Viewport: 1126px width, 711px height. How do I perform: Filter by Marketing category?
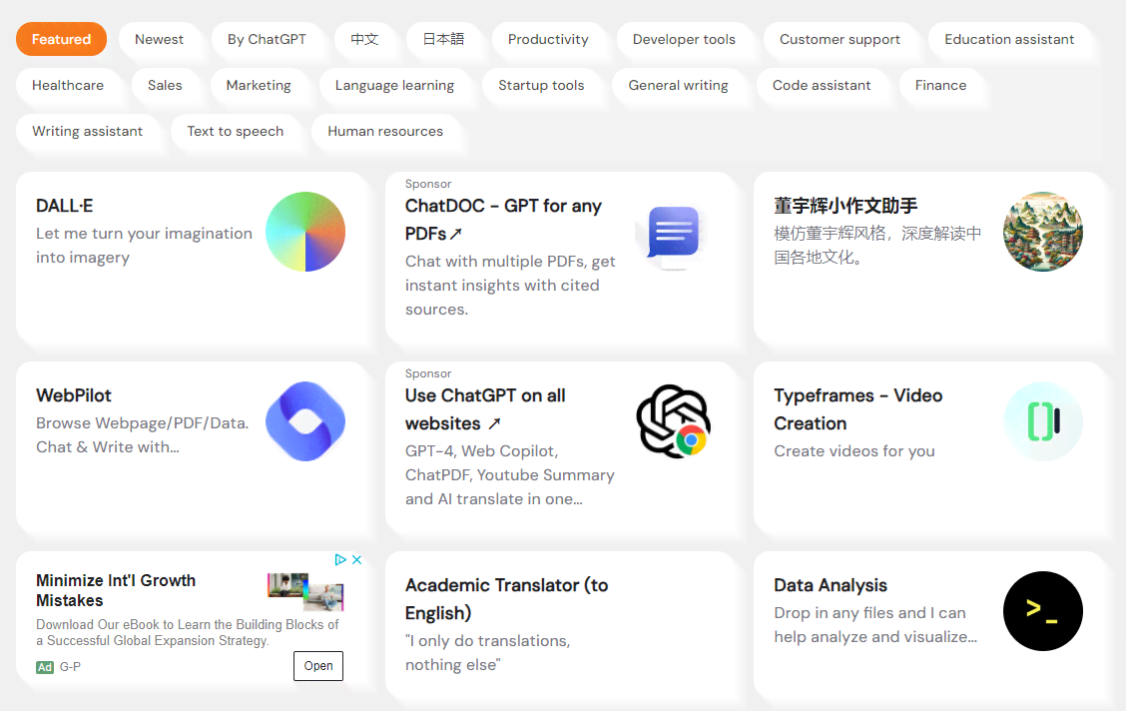pyautogui.click(x=259, y=85)
